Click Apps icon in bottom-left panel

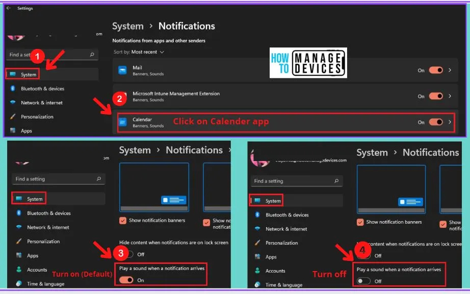click(x=19, y=255)
